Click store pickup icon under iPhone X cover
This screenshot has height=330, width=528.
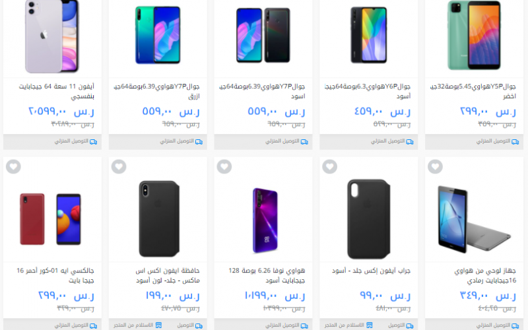(370, 325)
